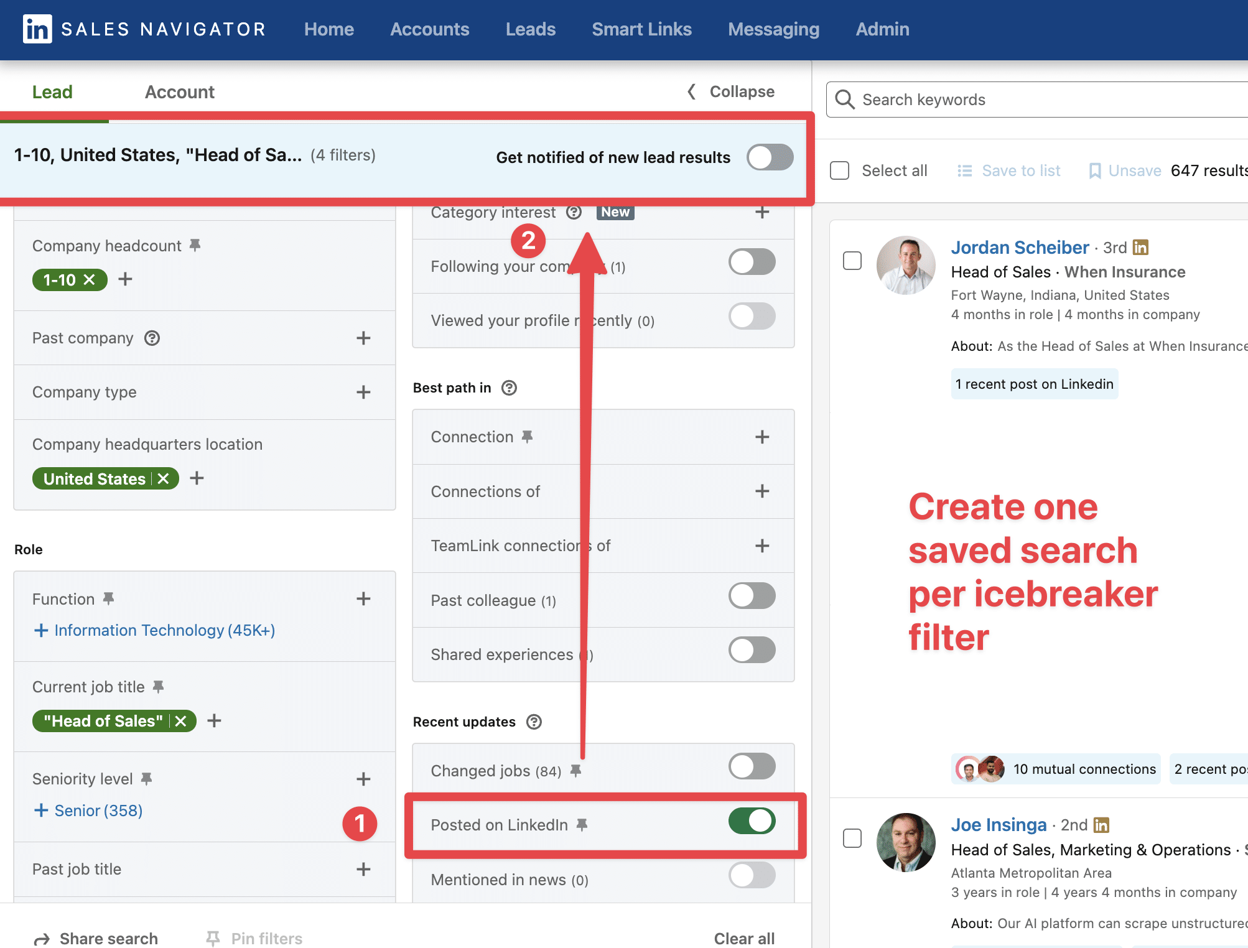Expand the Connections of filter
Viewport: 1248px width, 948px height.
coord(761,491)
